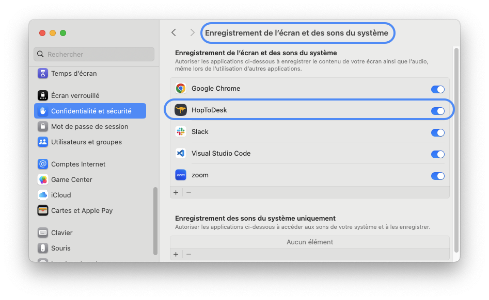The width and height of the screenshot is (489, 300).
Task: Add an app with the plus button
Action: [x=176, y=192]
